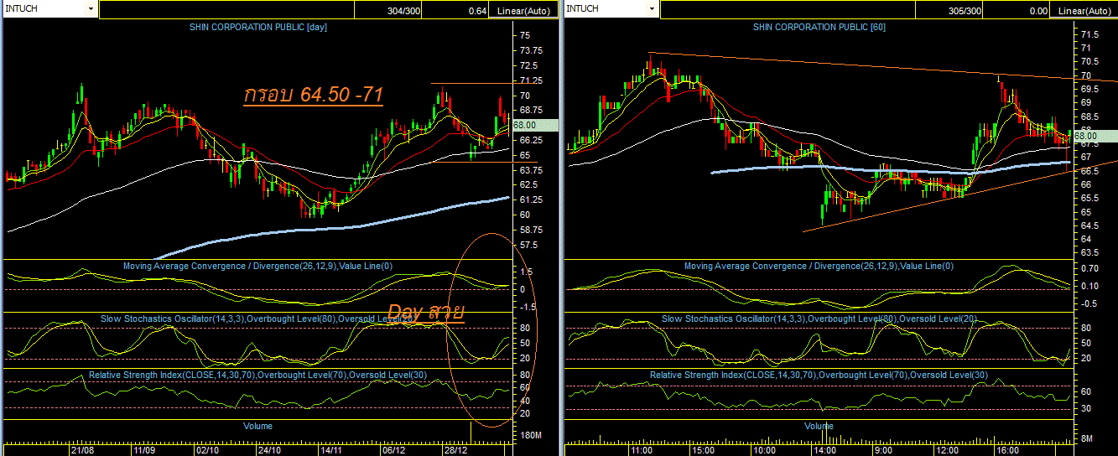Click the Volume panel label in the 60-minute chart

pos(819,426)
